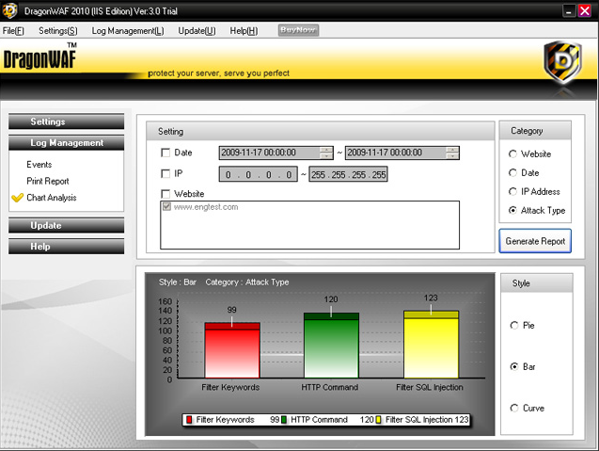Click the DragonWAF title bar app icon
Viewport: 599px width, 451px height.
(9, 10)
